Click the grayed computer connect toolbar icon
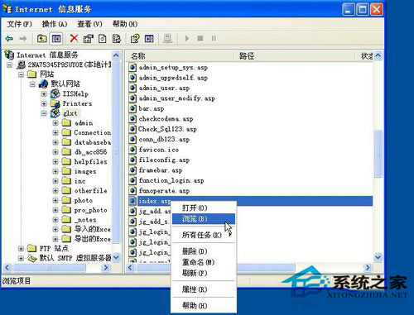Viewport: 414px width, 315px height. [x=167, y=39]
